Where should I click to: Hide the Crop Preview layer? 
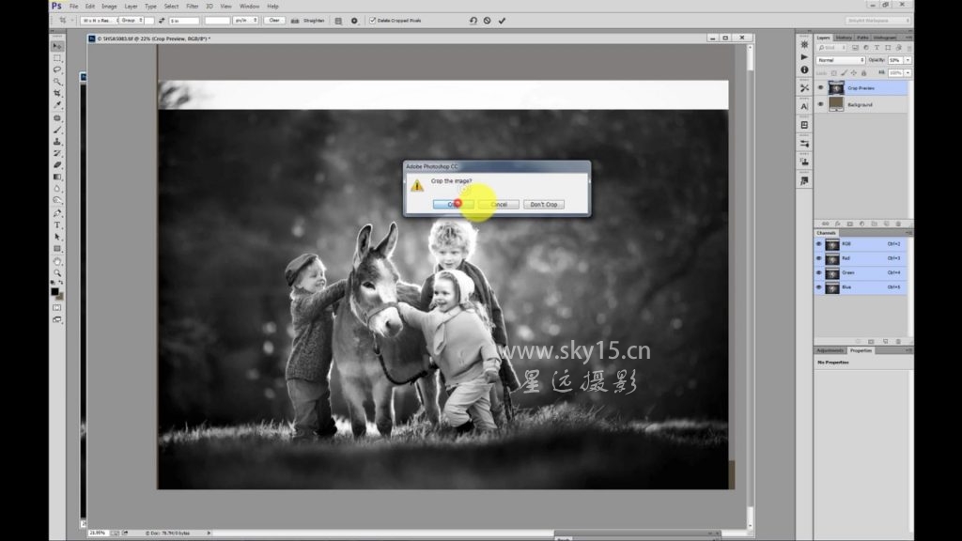pyautogui.click(x=820, y=87)
